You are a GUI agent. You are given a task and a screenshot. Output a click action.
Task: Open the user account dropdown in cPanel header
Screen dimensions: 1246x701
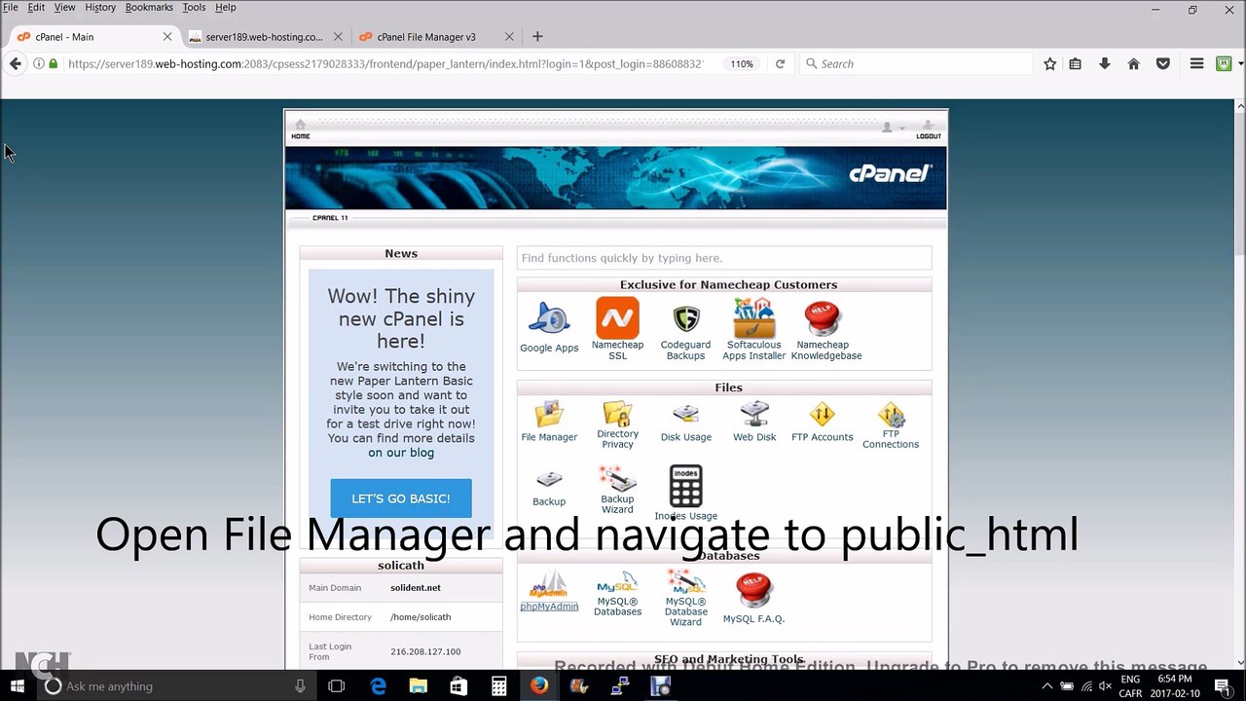click(x=893, y=128)
